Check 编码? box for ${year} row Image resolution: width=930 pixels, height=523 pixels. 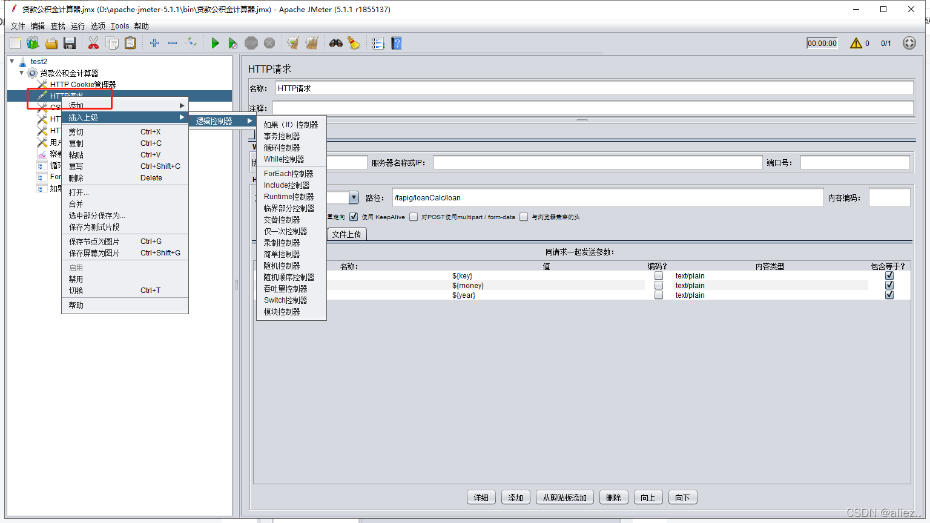click(659, 295)
